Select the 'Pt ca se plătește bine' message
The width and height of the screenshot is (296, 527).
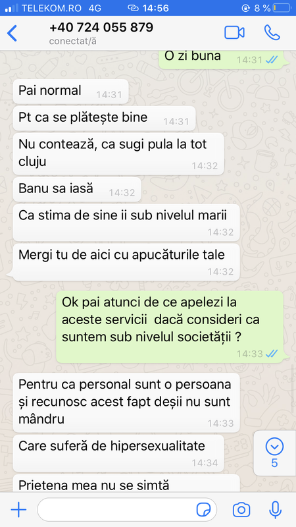point(104,119)
